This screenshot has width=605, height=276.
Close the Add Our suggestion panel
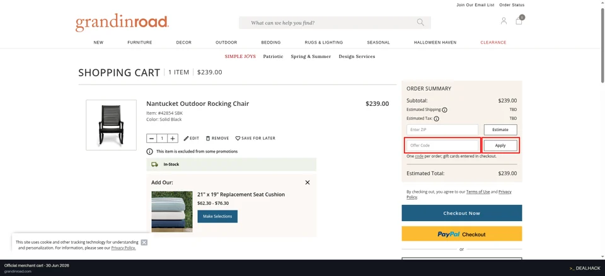click(x=308, y=183)
